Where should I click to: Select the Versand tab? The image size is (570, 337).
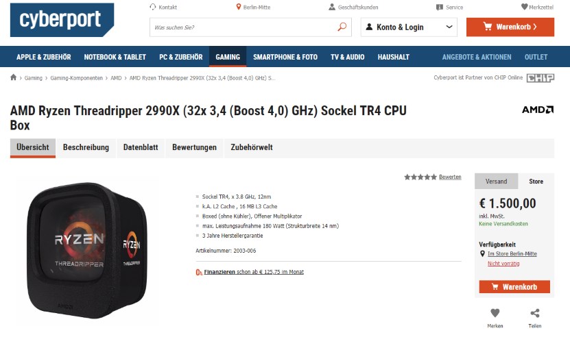(496, 182)
